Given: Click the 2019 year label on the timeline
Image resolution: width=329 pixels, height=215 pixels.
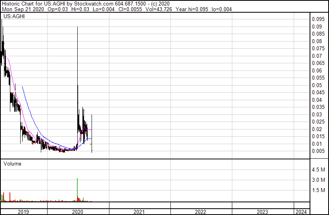Looking at the screenshot, I should pos(23,212).
